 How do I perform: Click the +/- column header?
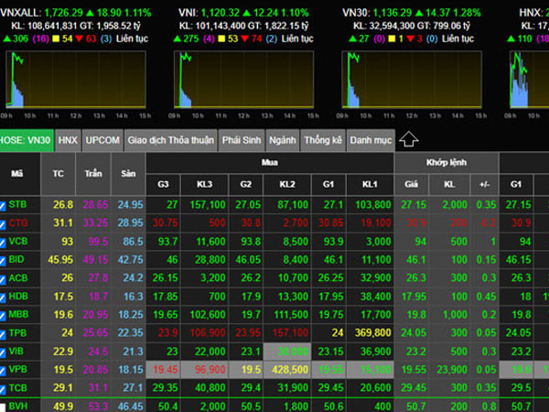pos(485,184)
